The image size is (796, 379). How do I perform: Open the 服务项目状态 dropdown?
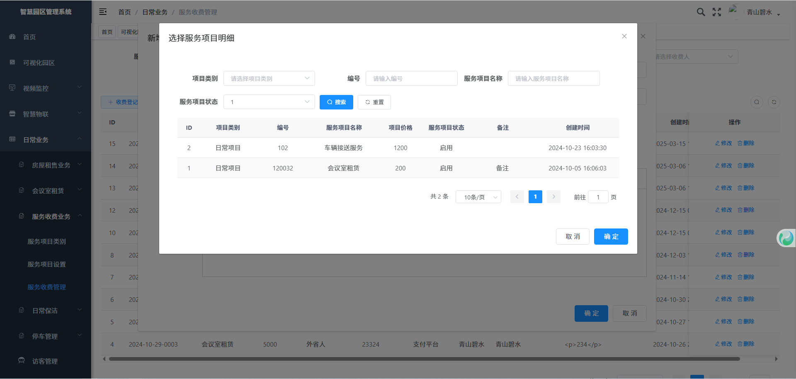269,102
